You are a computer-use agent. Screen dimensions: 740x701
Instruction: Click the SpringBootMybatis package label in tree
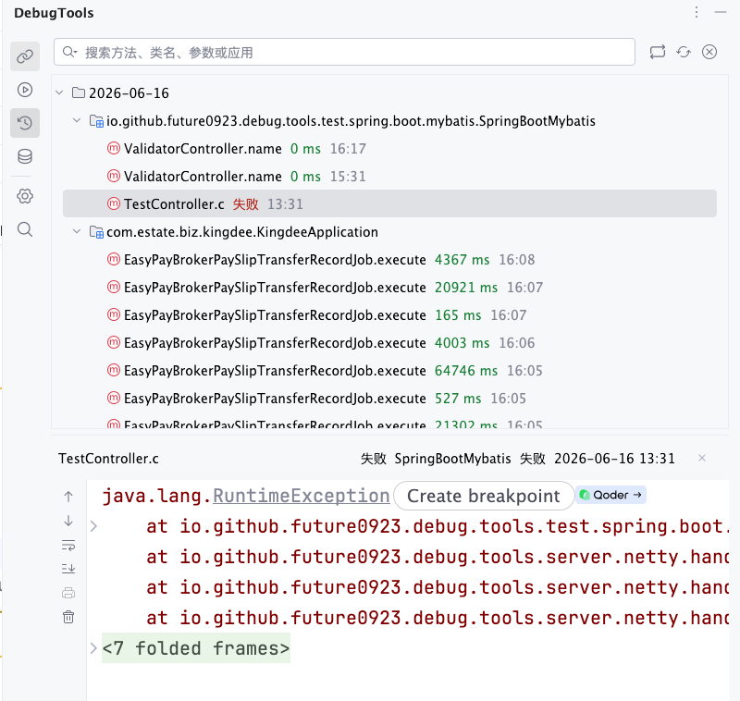click(351, 121)
